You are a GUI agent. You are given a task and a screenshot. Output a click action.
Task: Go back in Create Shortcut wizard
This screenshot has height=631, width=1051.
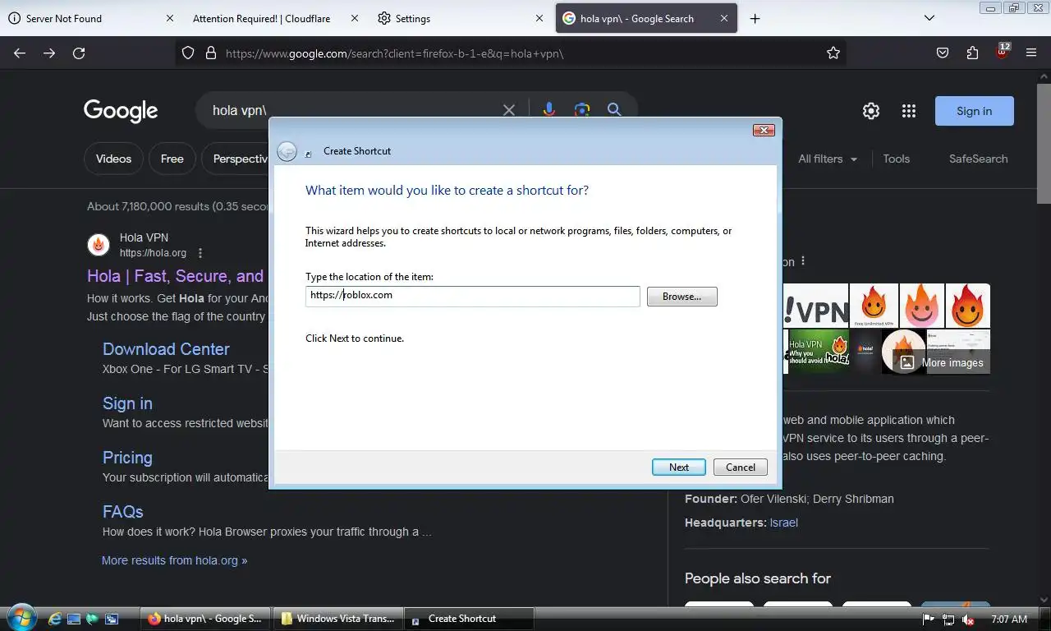[x=287, y=151]
